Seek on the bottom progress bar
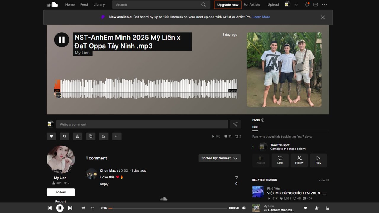This screenshot has width=379, height=213. coord(168,208)
